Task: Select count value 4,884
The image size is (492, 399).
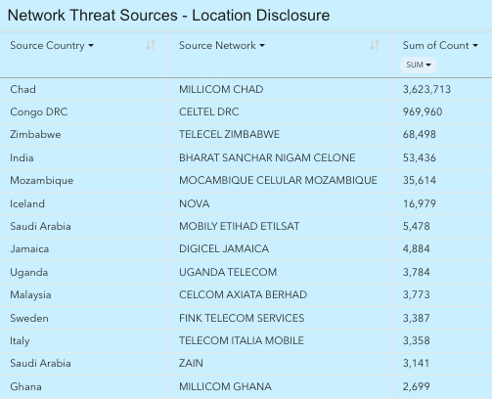Action: pyautogui.click(x=416, y=248)
